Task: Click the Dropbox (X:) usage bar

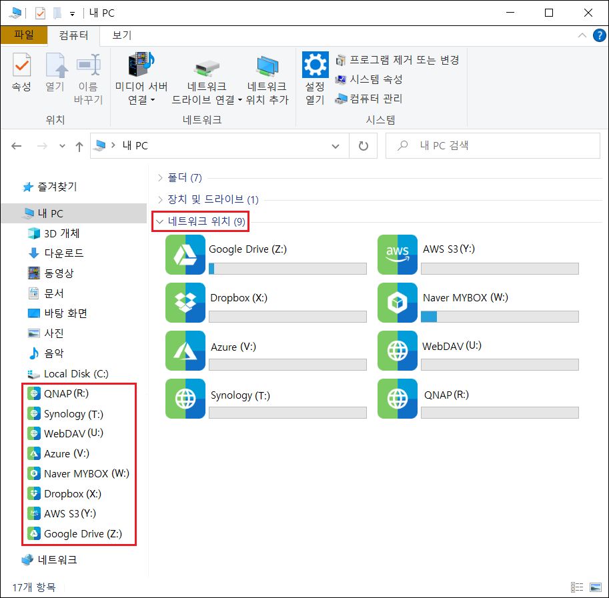Action: tap(287, 317)
